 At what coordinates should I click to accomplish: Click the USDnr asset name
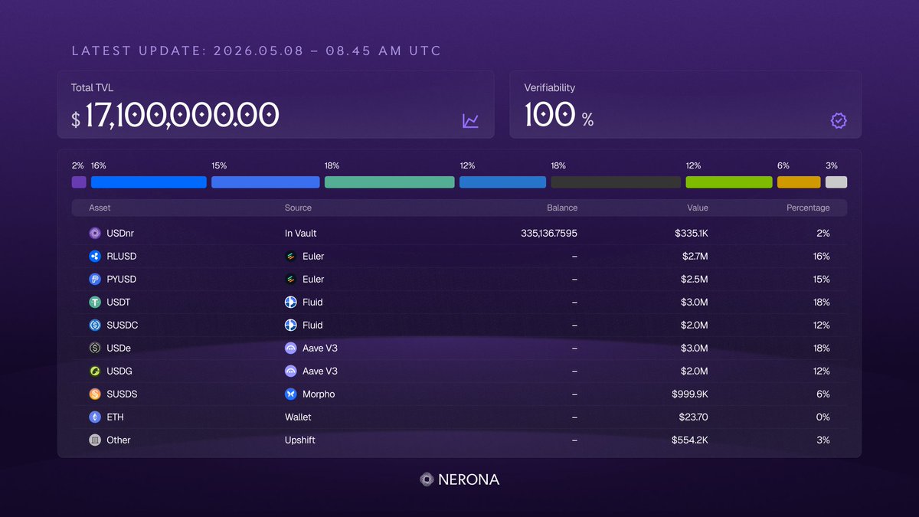coord(120,233)
